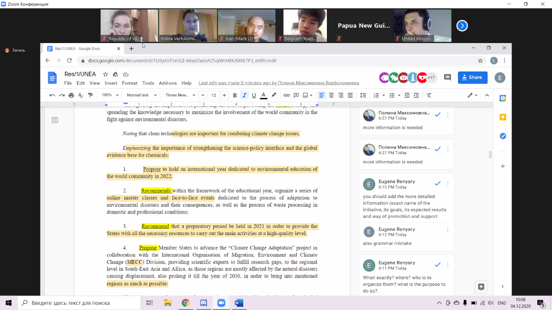Open the Format menu
552x310 pixels.
(x=129, y=83)
